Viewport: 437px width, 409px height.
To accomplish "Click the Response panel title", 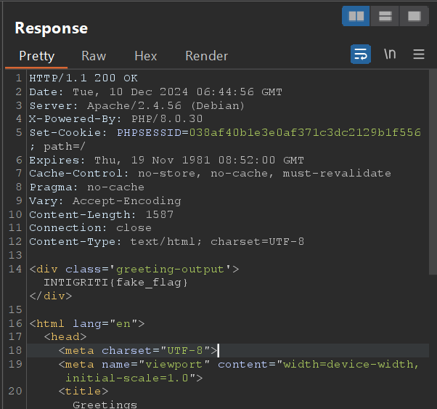I will tap(51, 28).
